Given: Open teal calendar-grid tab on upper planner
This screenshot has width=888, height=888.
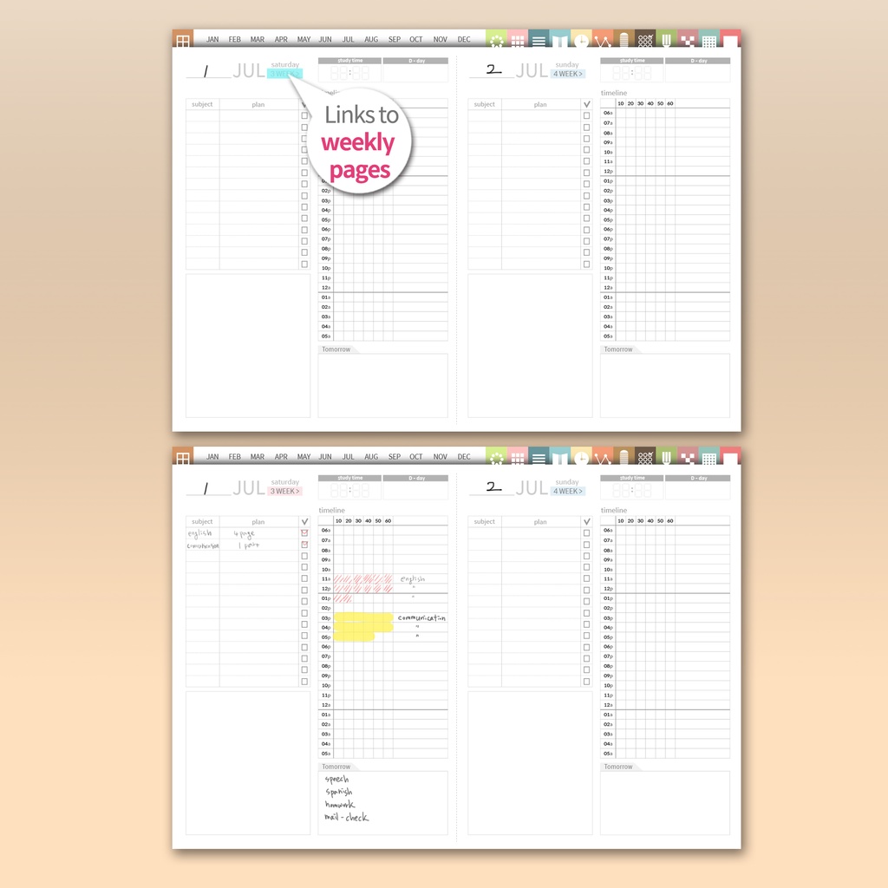Looking at the screenshot, I should (x=708, y=39).
